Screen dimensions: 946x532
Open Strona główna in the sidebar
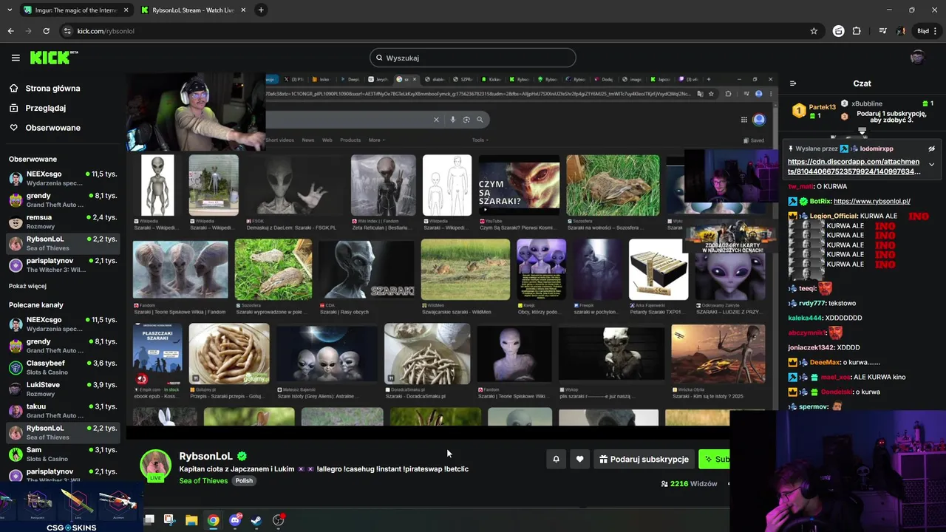coord(52,88)
